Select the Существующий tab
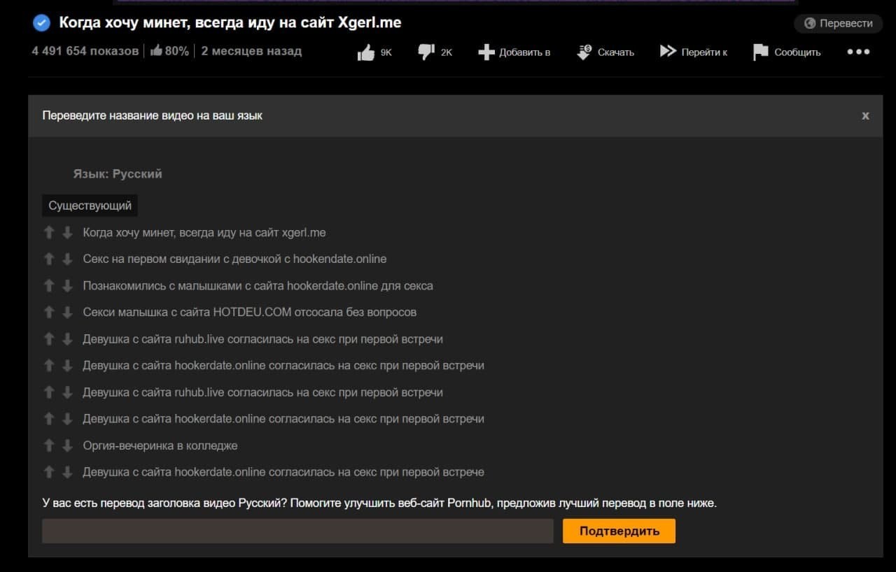The image size is (896, 572). point(90,206)
